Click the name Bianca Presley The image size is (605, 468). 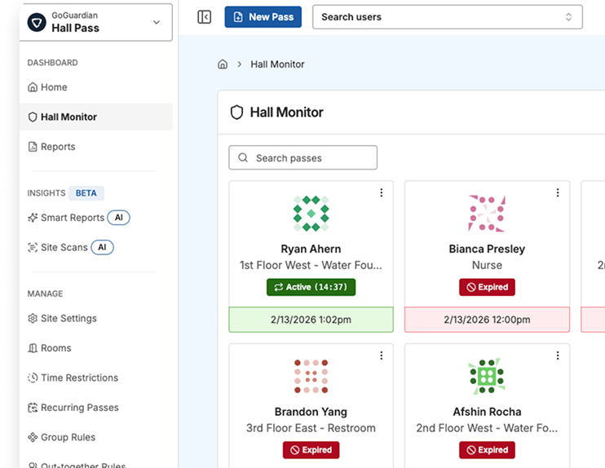point(487,249)
